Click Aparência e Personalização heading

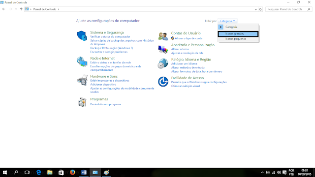pyautogui.click(x=193, y=45)
